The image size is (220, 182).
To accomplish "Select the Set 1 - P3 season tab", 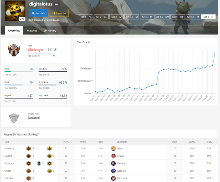I will tap(86, 17).
